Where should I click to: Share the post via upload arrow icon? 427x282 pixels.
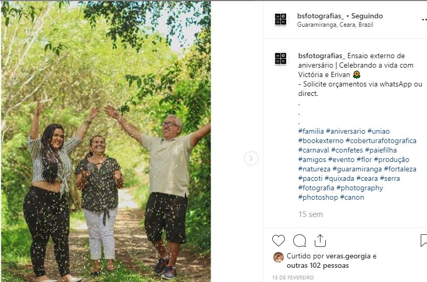coord(320,241)
